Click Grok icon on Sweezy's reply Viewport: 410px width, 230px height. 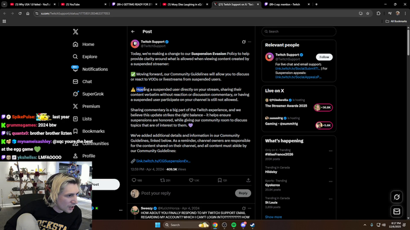point(243,208)
